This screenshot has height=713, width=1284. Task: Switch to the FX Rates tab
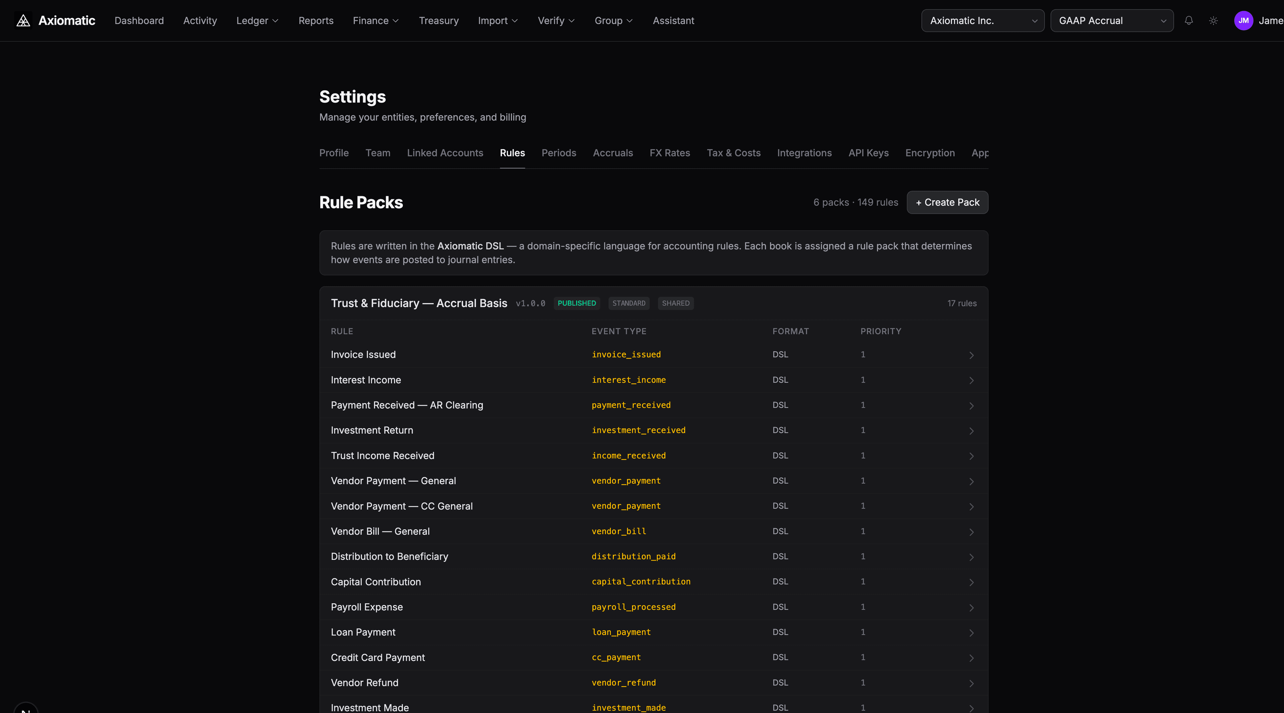coord(670,153)
